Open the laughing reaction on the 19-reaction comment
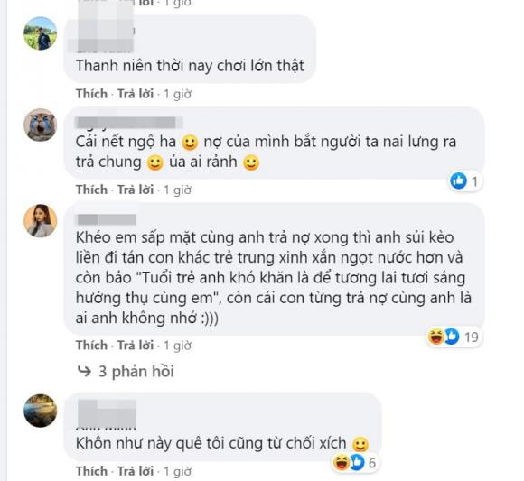This screenshot has width=524, height=481. pos(435,337)
